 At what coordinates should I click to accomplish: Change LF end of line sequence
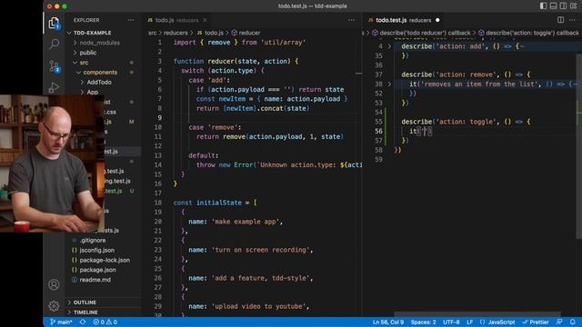[469, 322]
